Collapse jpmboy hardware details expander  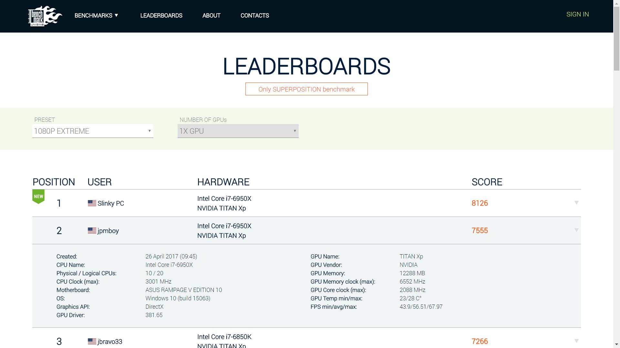click(x=576, y=230)
